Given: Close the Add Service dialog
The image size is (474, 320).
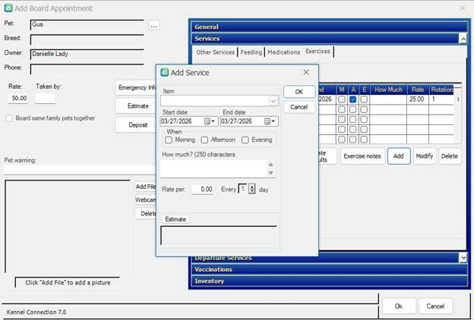Looking at the screenshot, I should tap(305, 72).
